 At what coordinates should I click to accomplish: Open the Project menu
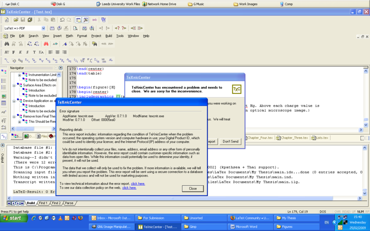pyautogui.click(x=96, y=36)
